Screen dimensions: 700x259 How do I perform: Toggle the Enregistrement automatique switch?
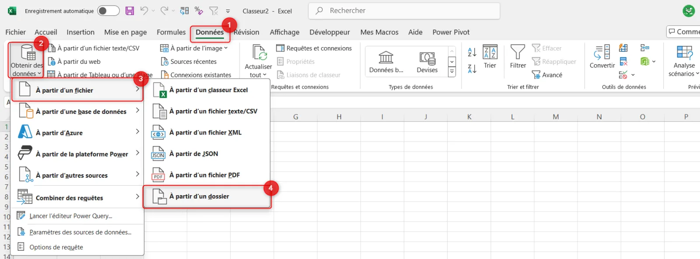tap(108, 11)
